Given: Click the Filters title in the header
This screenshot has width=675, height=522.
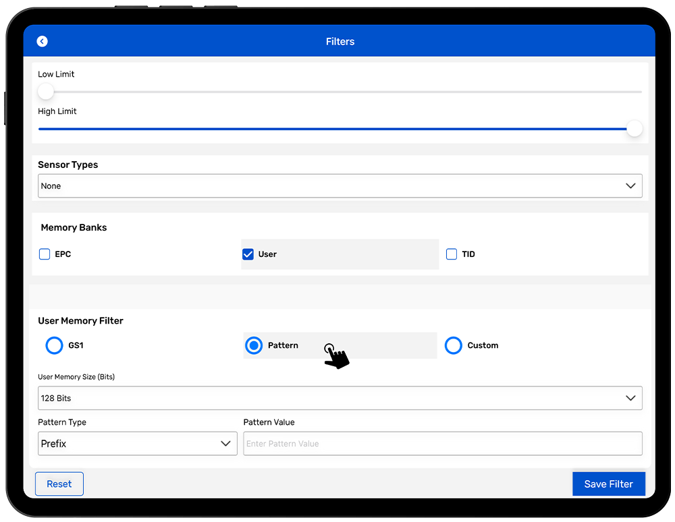Looking at the screenshot, I should (340, 41).
